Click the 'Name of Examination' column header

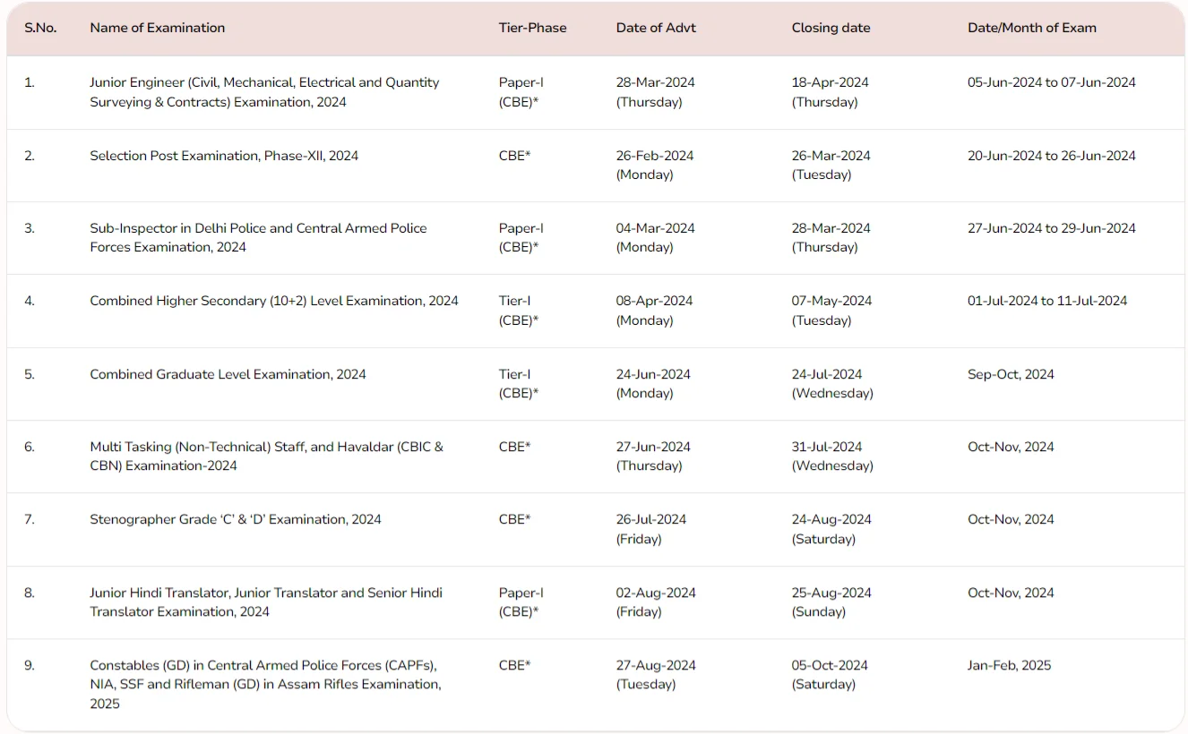tap(157, 28)
